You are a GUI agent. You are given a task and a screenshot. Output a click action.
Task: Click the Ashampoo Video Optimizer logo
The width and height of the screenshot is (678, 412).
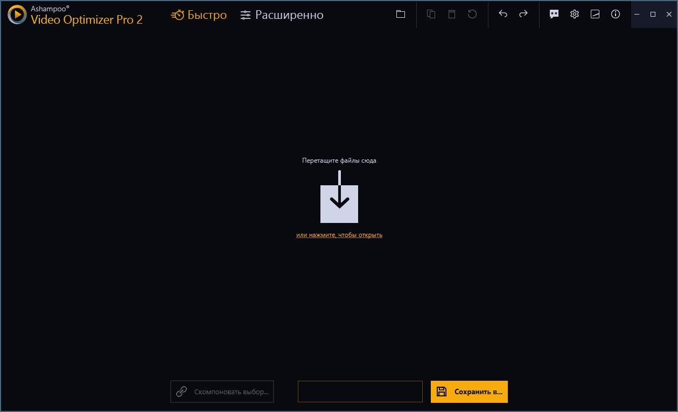click(x=76, y=15)
